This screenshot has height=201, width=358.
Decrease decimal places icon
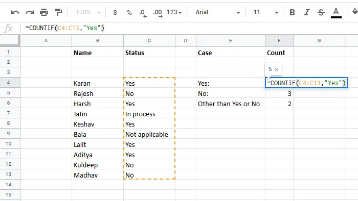click(143, 13)
